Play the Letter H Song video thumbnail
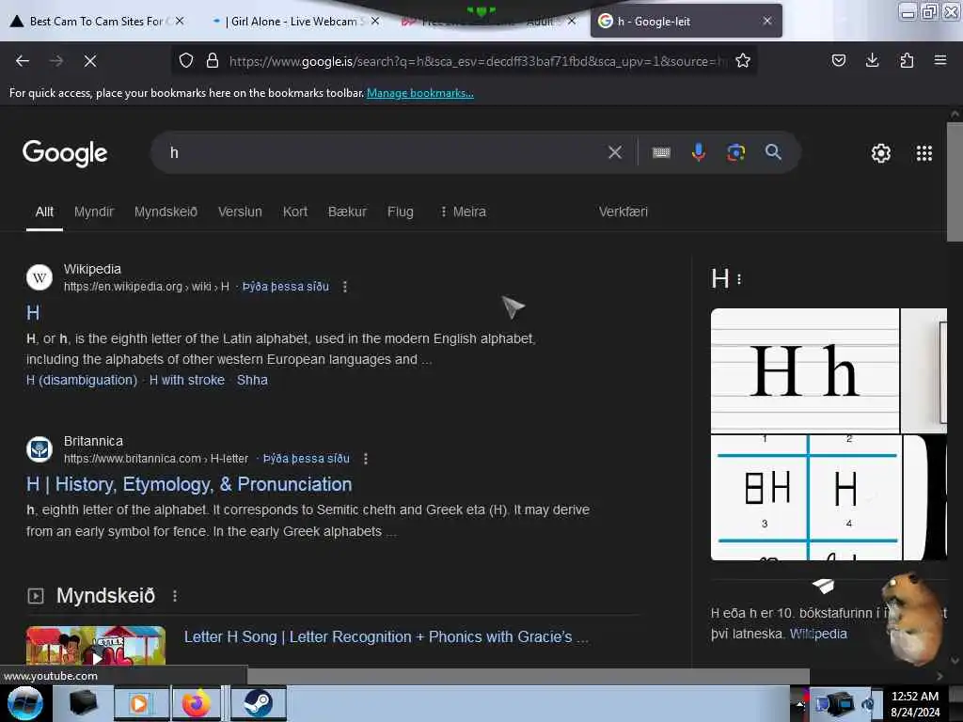963x722 pixels. point(96,646)
